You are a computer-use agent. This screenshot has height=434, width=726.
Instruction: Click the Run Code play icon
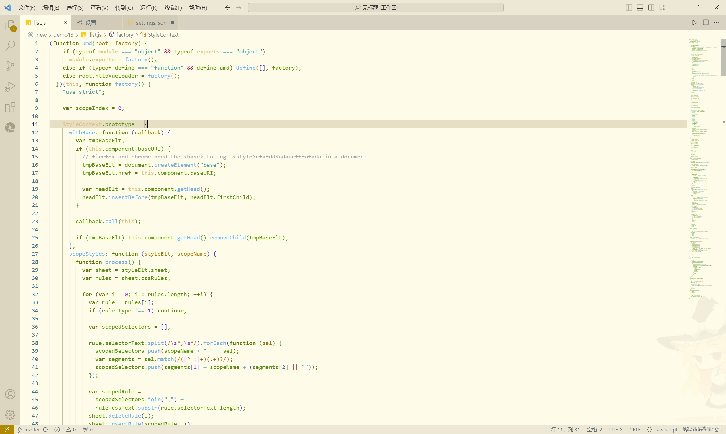694,22
